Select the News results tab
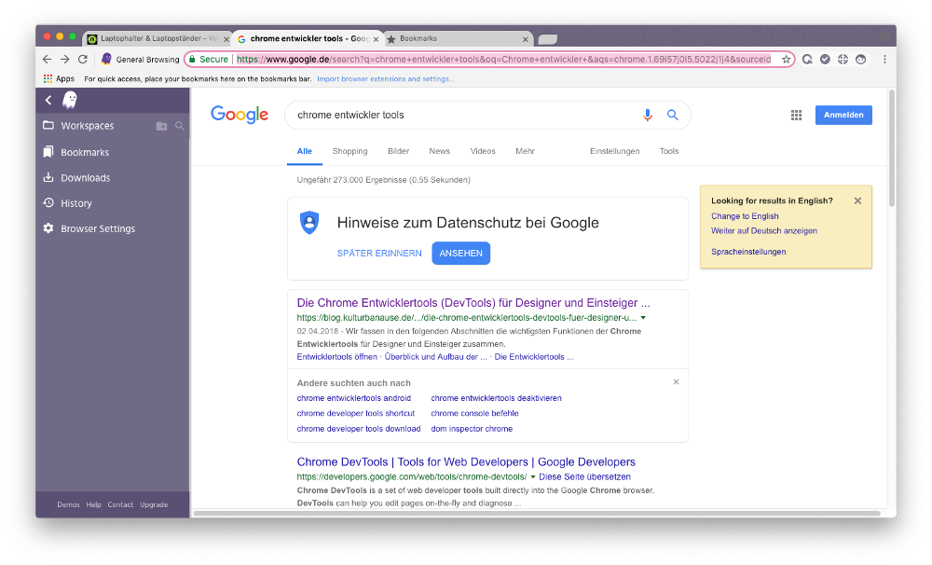932x565 pixels. pos(439,151)
